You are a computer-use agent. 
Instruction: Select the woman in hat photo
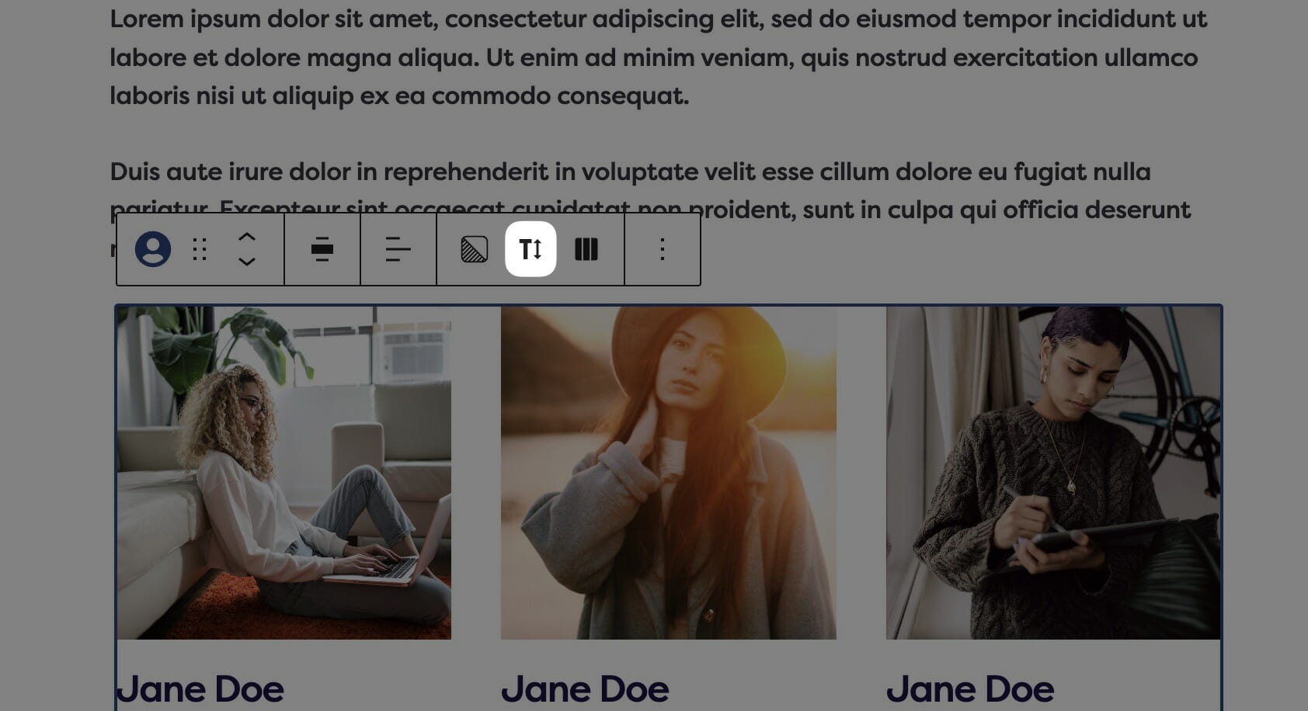click(x=669, y=473)
